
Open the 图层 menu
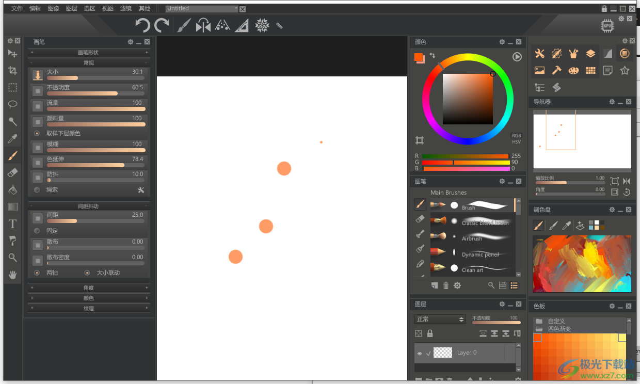(72, 8)
